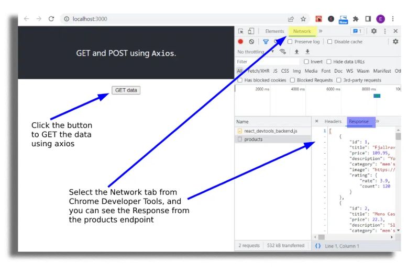Click the network Filter text field
This screenshot has height=267, width=419.
pyautogui.click(x=267, y=62)
